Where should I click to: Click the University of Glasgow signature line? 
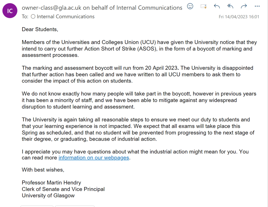pos(48,195)
